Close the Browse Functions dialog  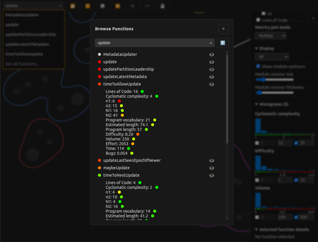pos(223,29)
